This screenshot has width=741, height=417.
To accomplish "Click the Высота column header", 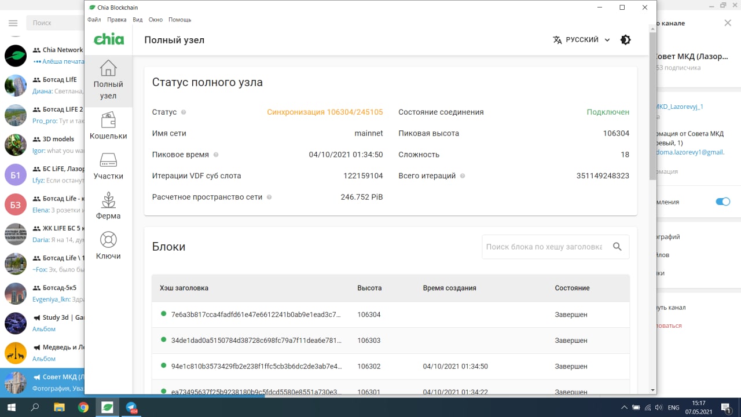I will coord(369,288).
